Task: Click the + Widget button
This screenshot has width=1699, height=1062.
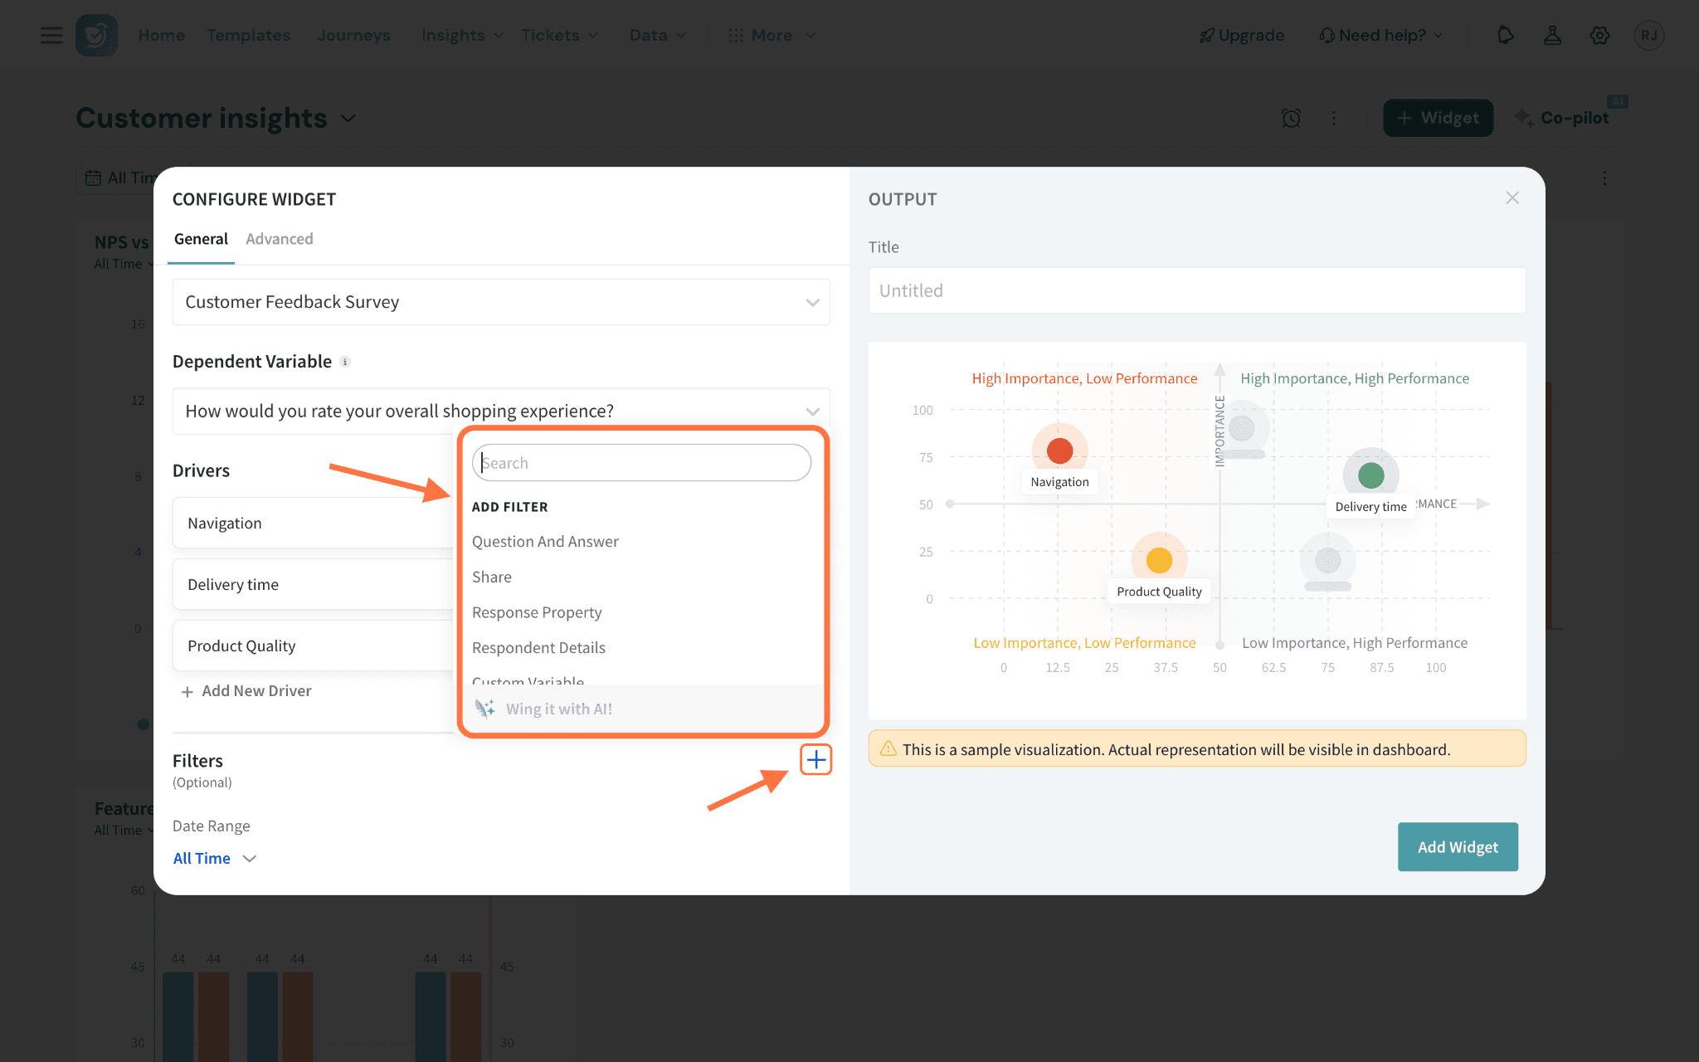Action: (1439, 118)
